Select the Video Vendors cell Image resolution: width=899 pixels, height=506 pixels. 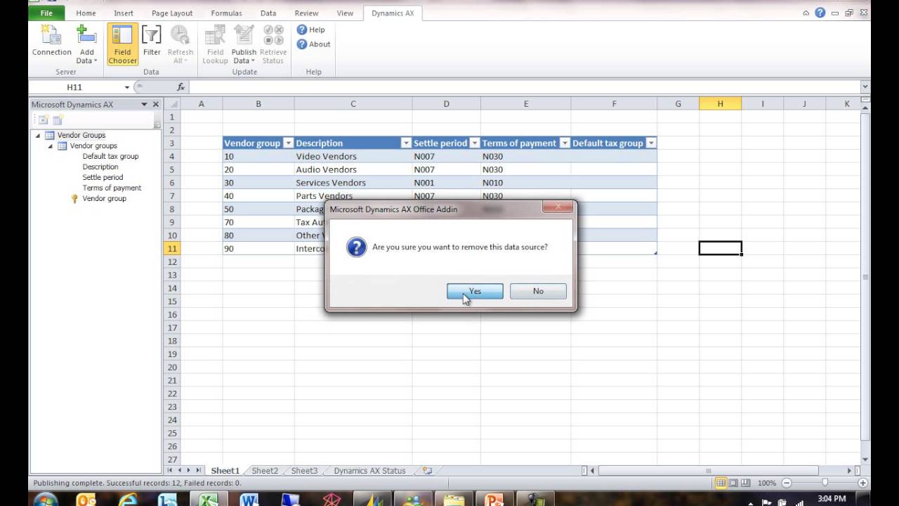[353, 156]
